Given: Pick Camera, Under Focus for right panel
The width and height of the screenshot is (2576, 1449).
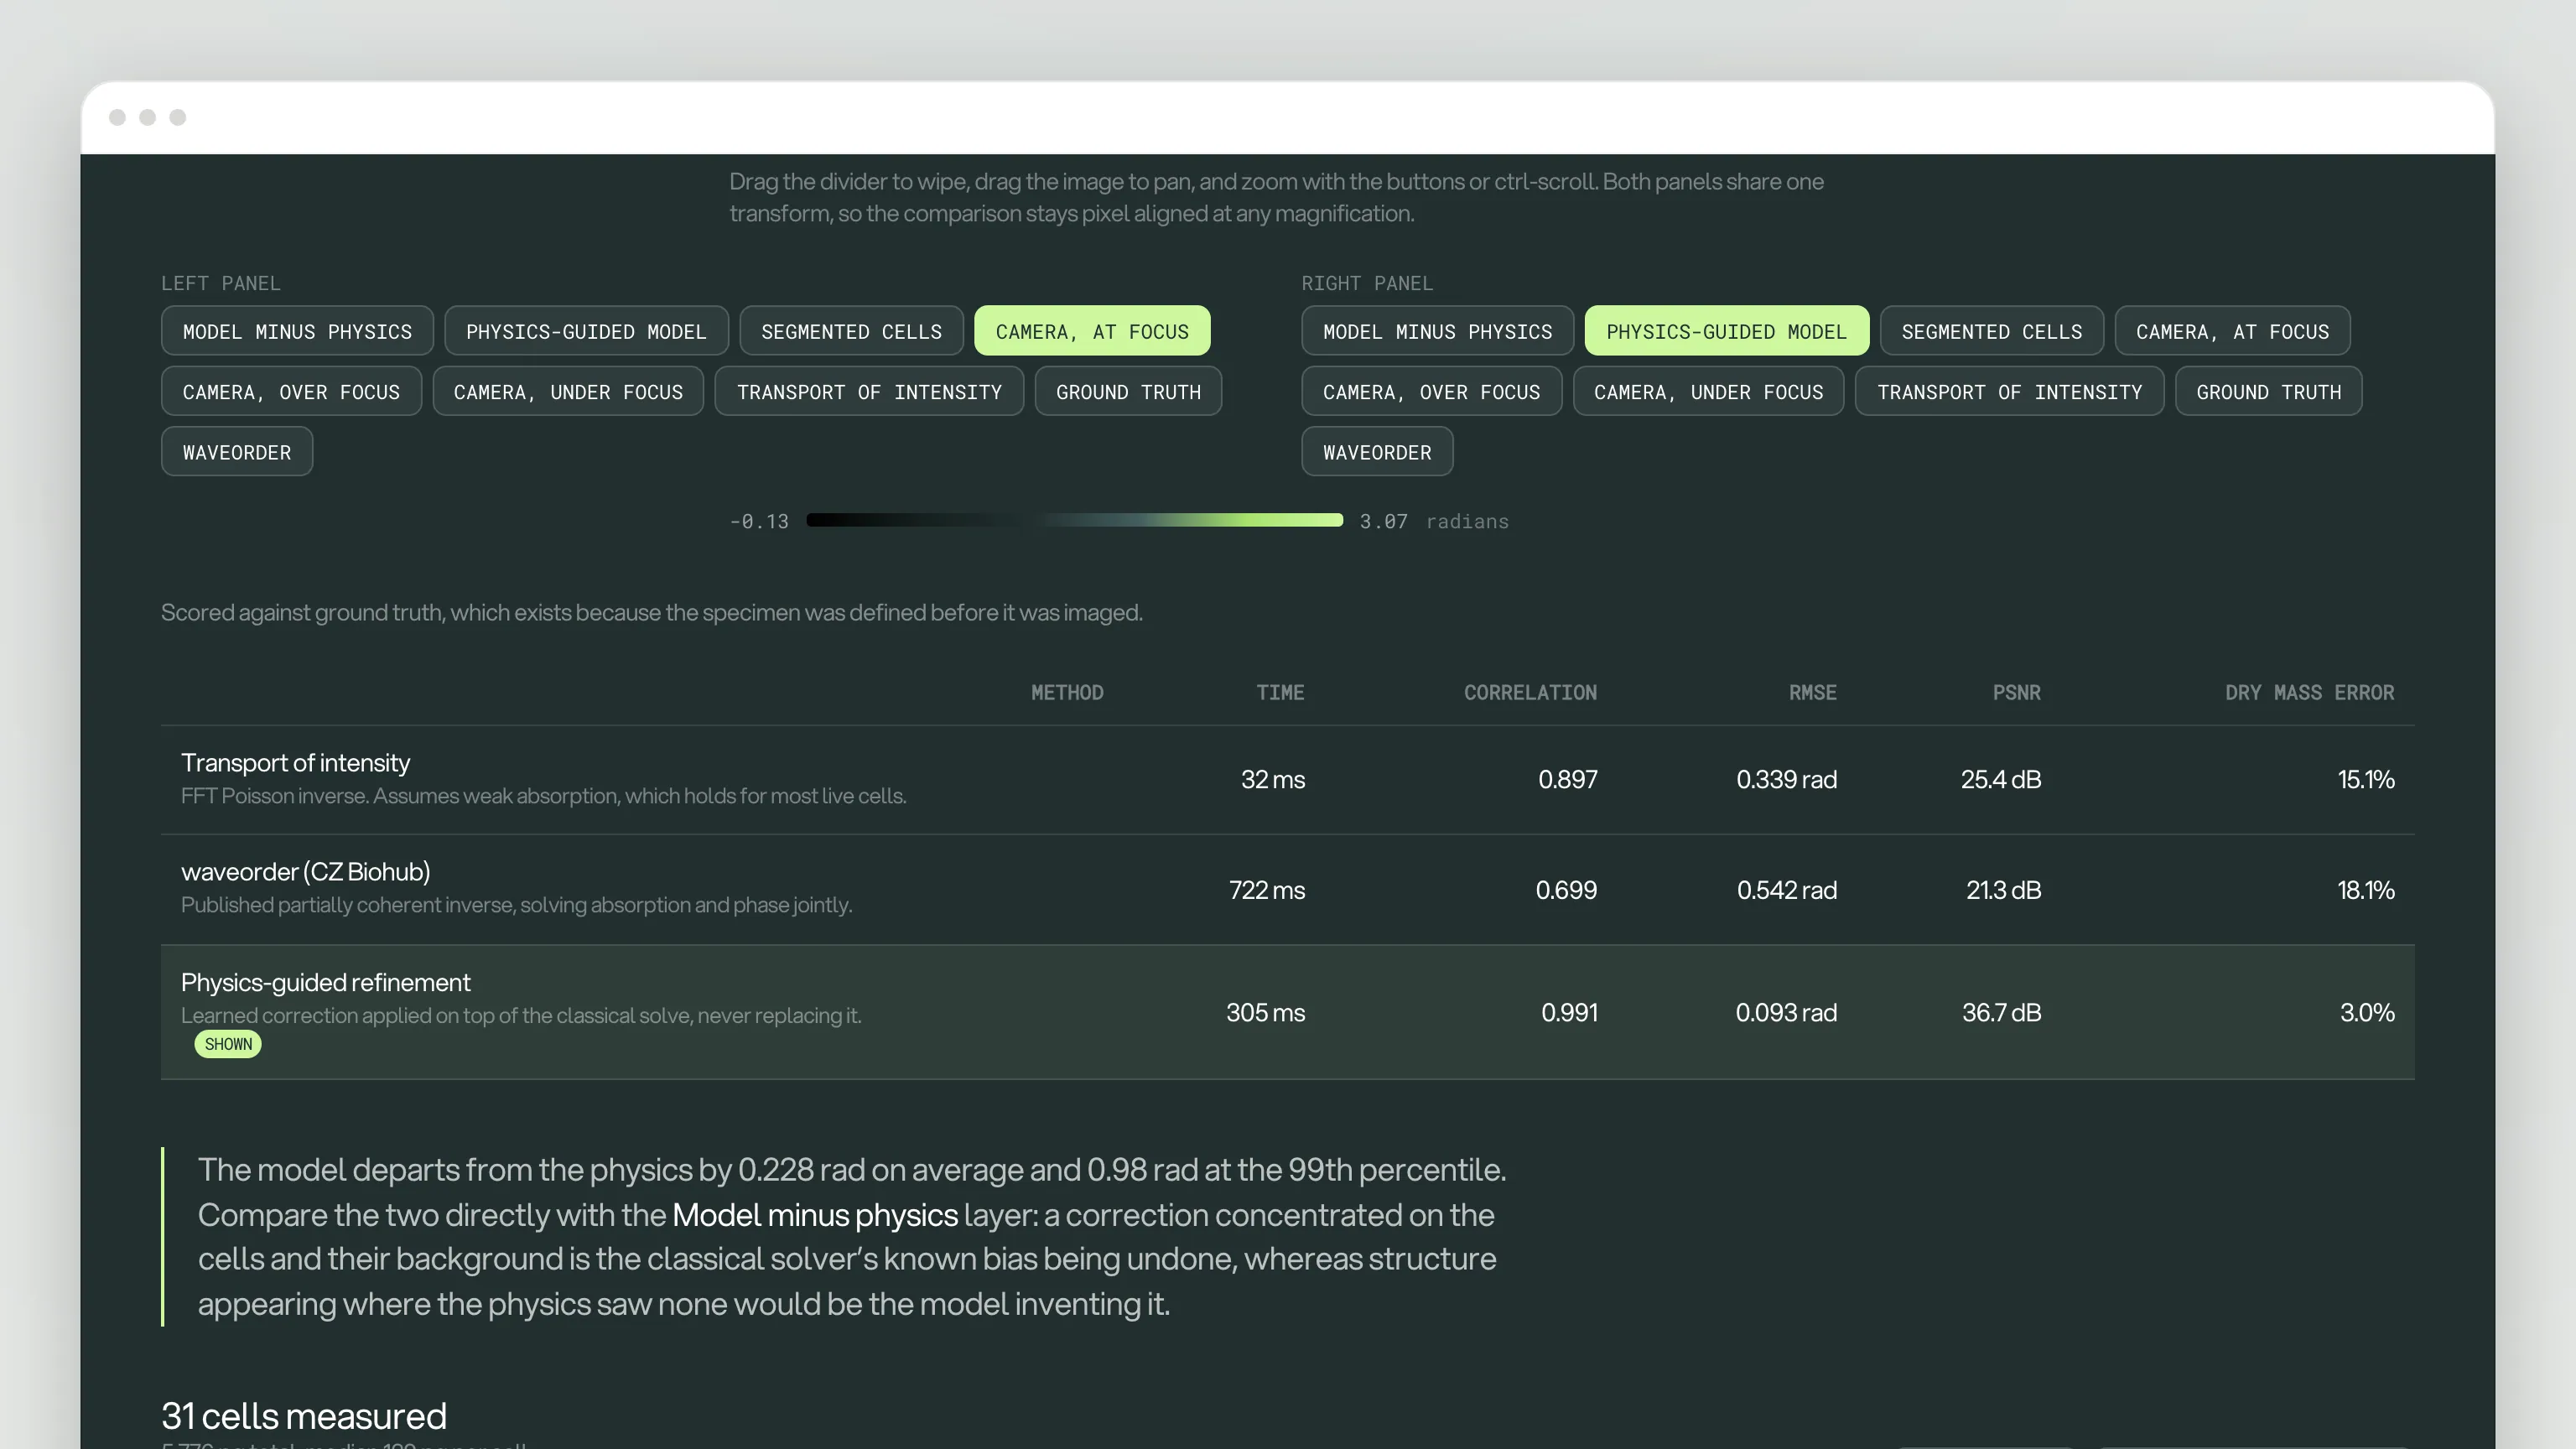Looking at the screenshot, I should point(1708,392).
